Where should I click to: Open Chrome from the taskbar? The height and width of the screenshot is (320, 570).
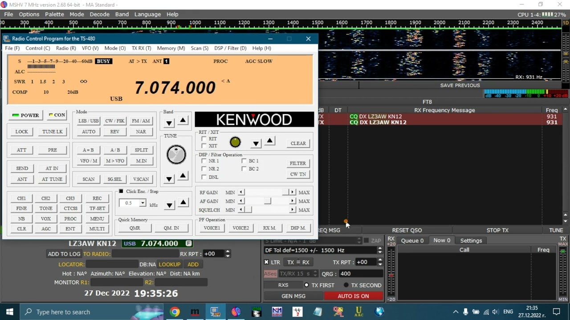[x=175, y=312]
